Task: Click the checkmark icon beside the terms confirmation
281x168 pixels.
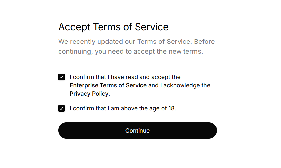Action: (x=61, y=77)
